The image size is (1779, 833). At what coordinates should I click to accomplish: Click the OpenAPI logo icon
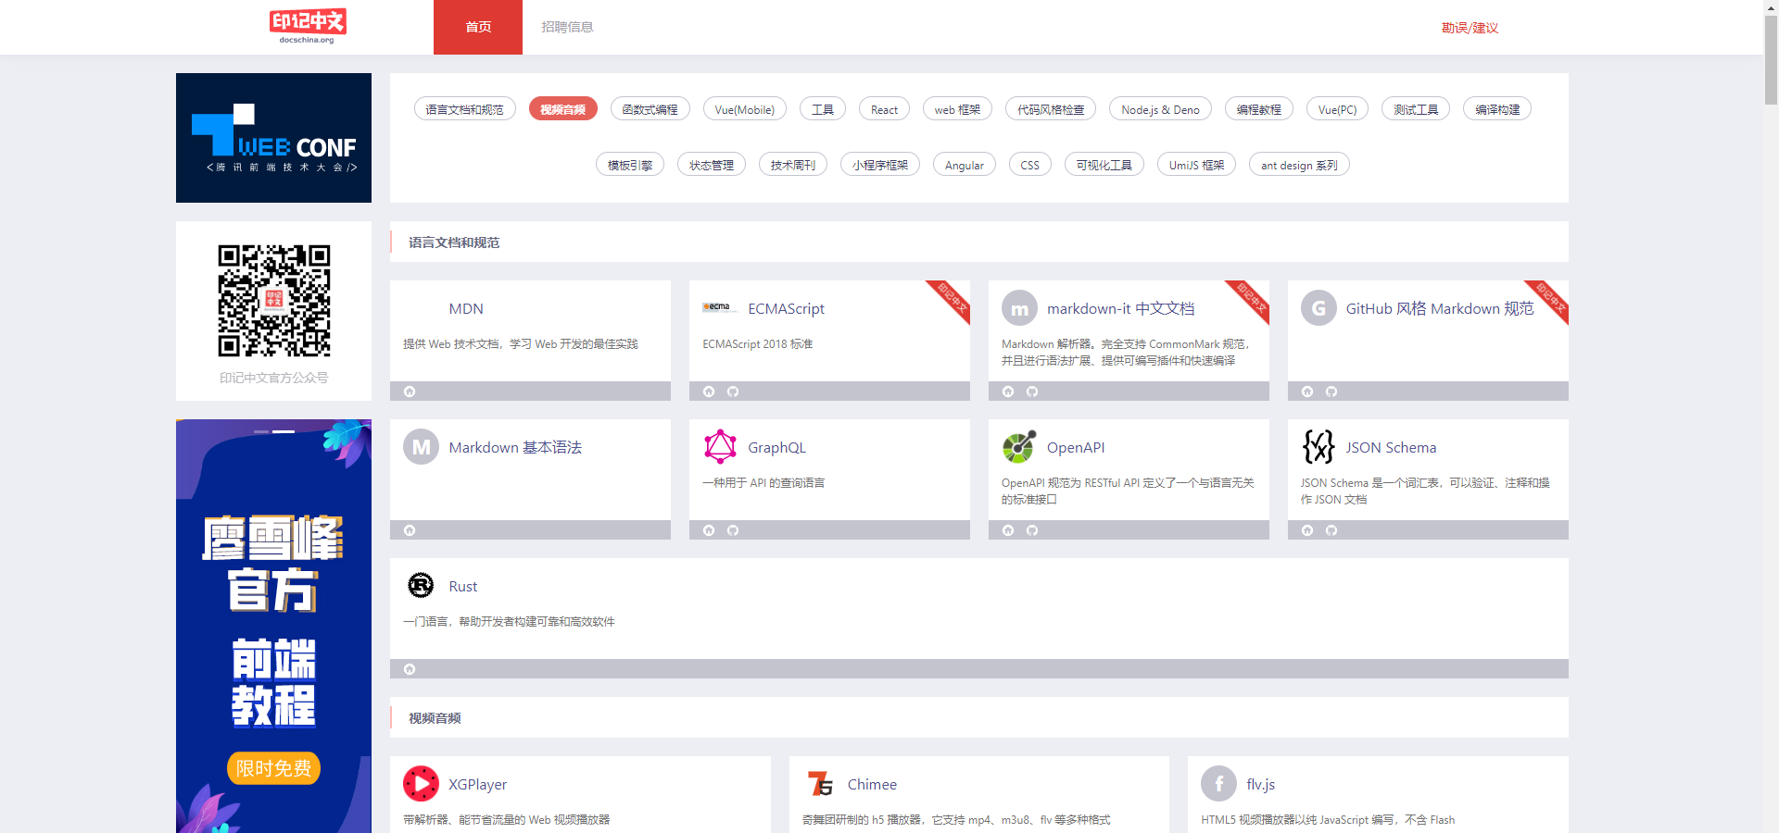(x=1019, y=447)
